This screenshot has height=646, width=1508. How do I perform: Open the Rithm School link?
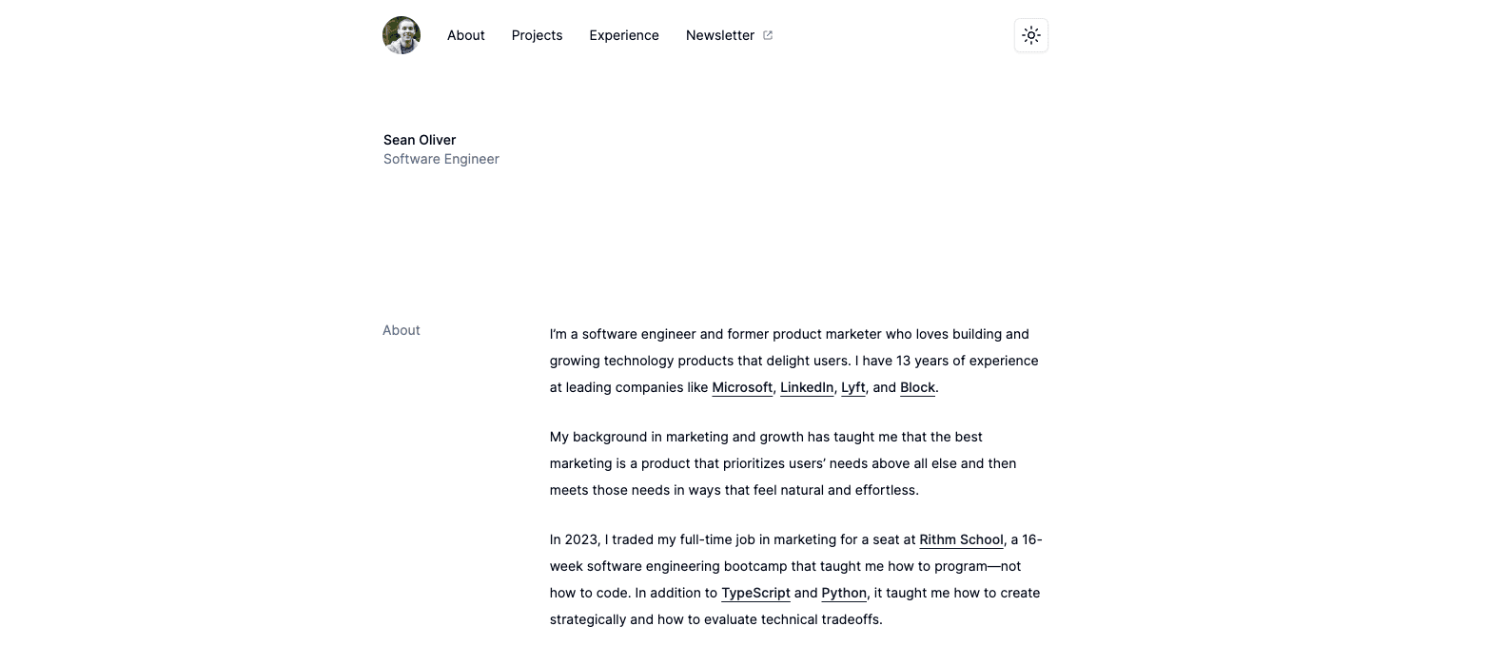click(x=961, y=539)
